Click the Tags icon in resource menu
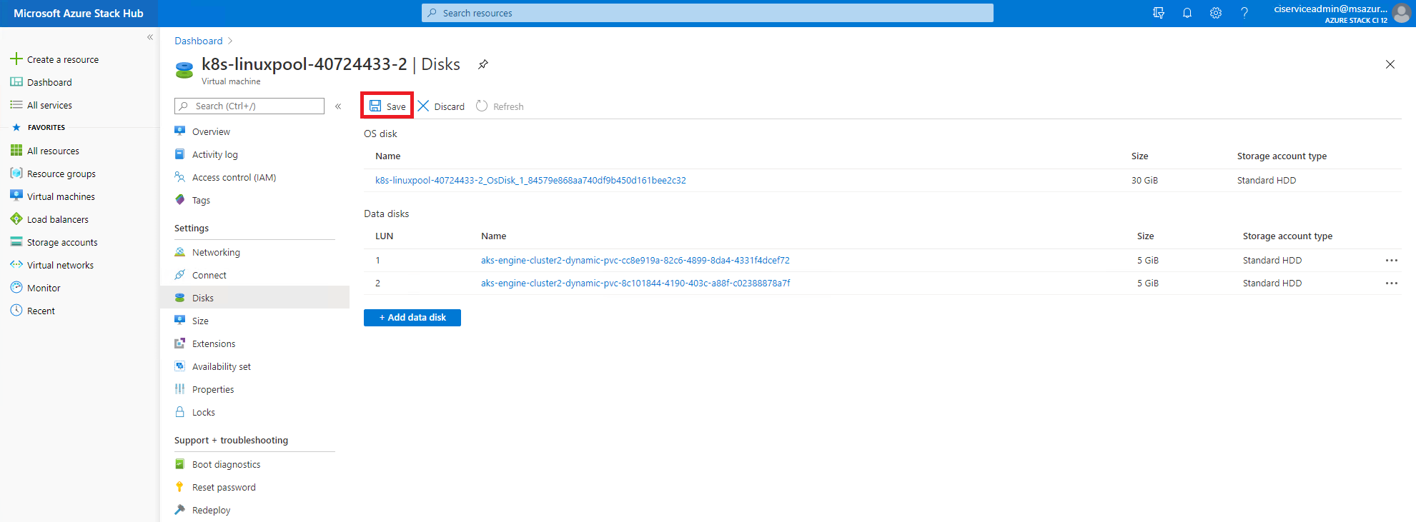This screenshot has height=522, width=1416. [180, 200]
